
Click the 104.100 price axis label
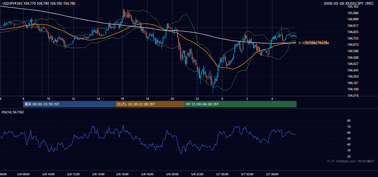pos(353,89)
